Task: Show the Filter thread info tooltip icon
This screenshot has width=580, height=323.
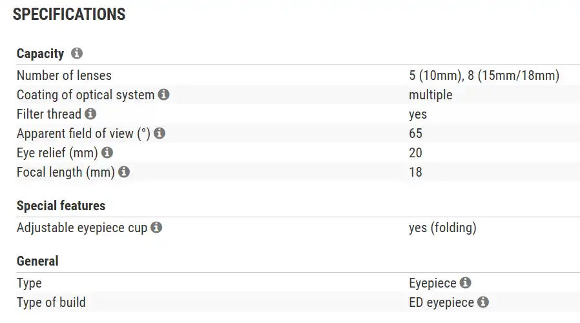Action: pos(90,114)
